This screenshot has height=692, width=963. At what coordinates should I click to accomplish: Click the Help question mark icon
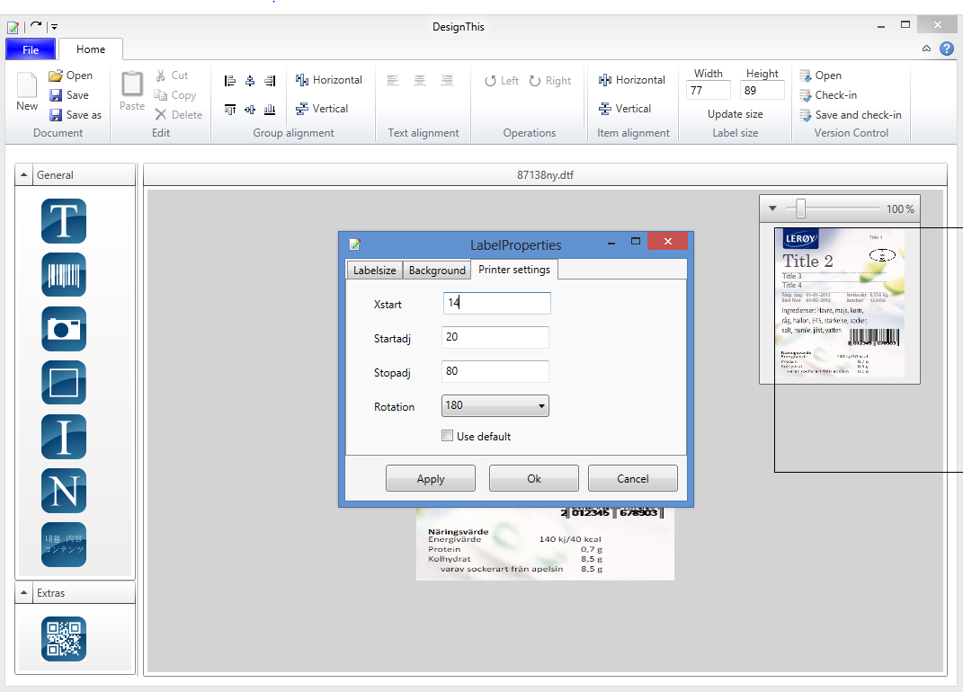click(x=947, y=49)
